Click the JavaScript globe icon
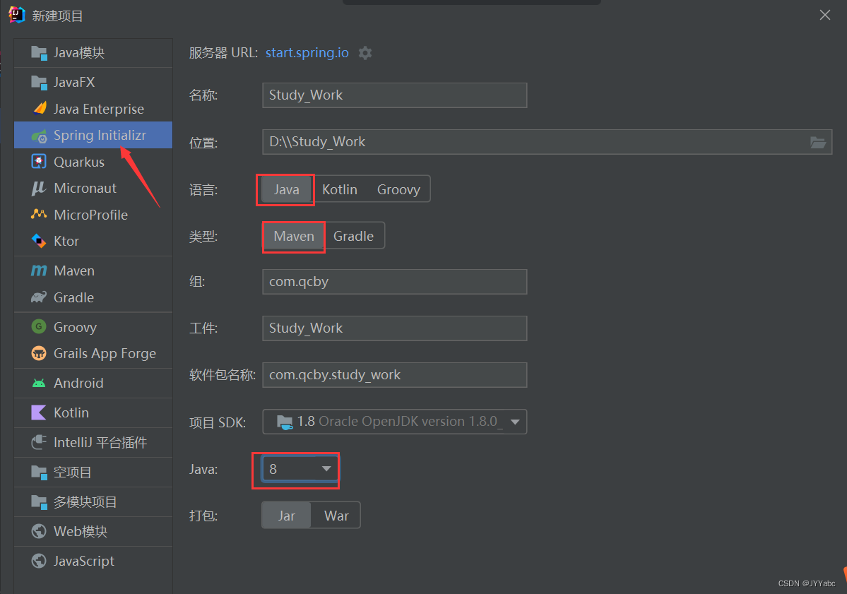The width and height of the screenshot is (847, 594). click(39, 561)
